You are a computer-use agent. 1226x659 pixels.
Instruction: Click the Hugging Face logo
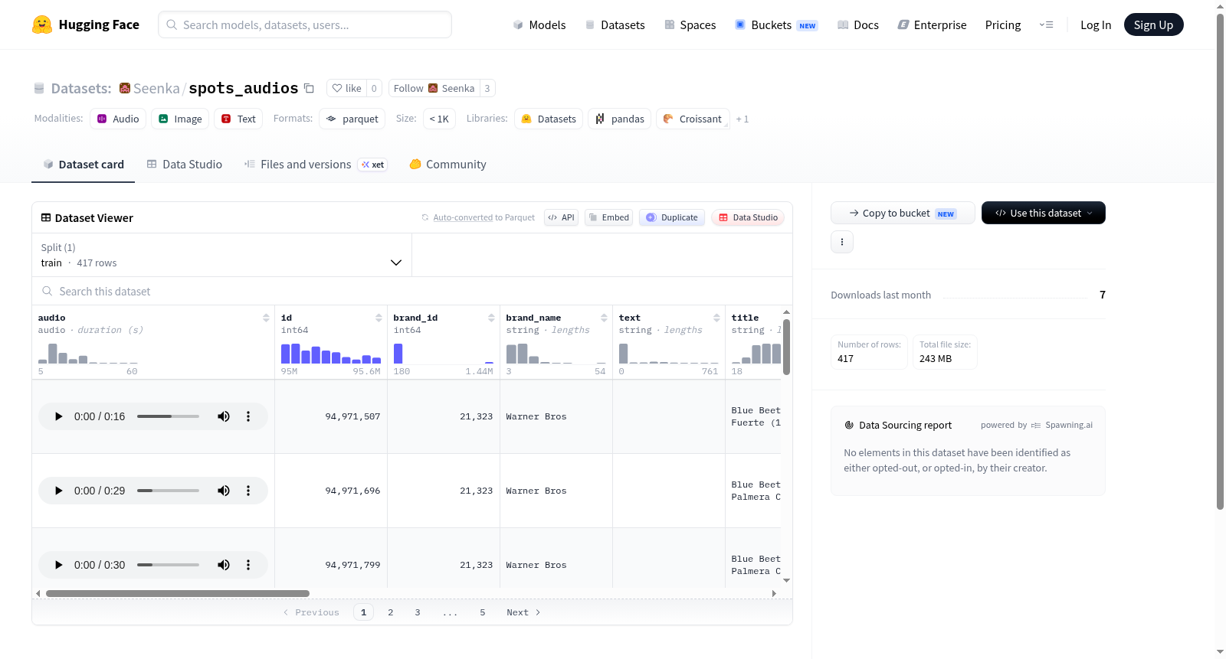pos(85,24)
